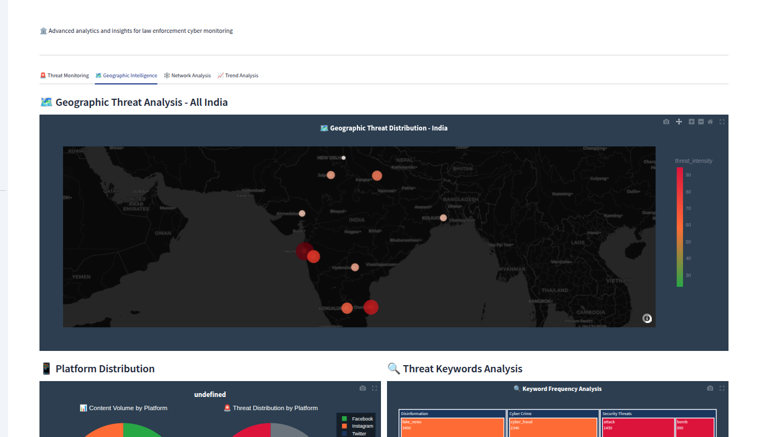Viewport: 757px width, 437px height.
Task: Click 'Threat Distribution by Platform' subtitle
Action: click(x=271, y=408)
